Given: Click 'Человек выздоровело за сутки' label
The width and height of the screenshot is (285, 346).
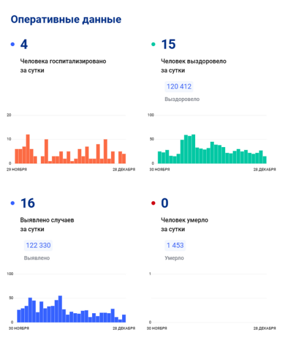Looking at the screenshot, I should [193, 66].
